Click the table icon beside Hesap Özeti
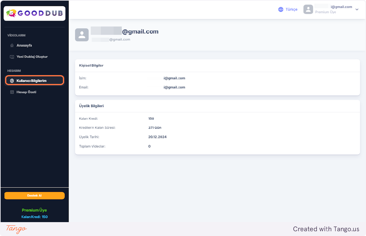The image size is (366, 236). click(12, 92)
